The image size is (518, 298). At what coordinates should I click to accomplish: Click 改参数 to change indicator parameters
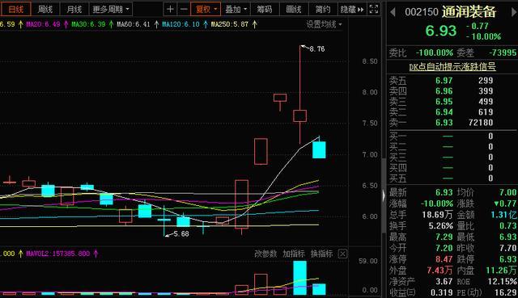265,254
